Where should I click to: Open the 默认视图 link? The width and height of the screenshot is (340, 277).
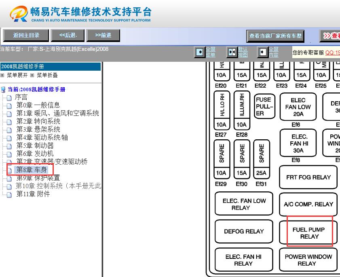coord(243,52)
